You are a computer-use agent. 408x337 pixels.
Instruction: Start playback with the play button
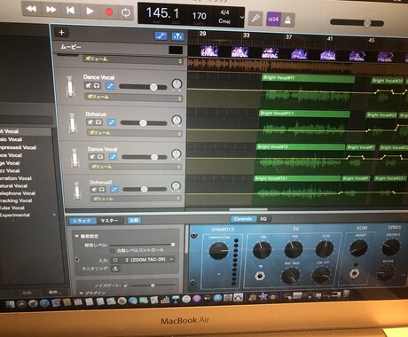(x=90, y=12)
